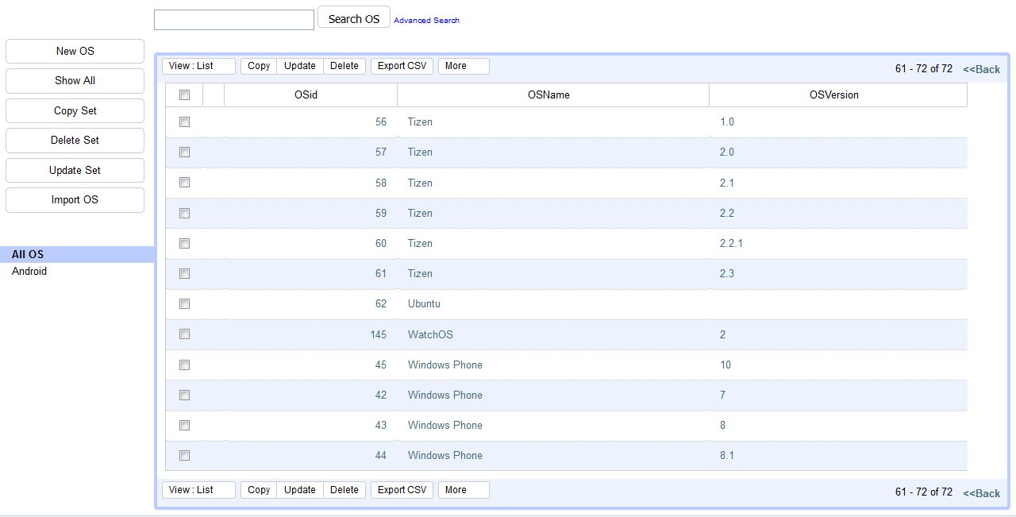
Task: Click version "2.3" in the OSid 61 row
Action: click(727, 273)
